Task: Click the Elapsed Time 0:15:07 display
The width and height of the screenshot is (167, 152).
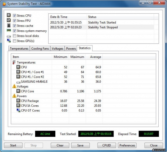Action: click(x=149, y=134)
